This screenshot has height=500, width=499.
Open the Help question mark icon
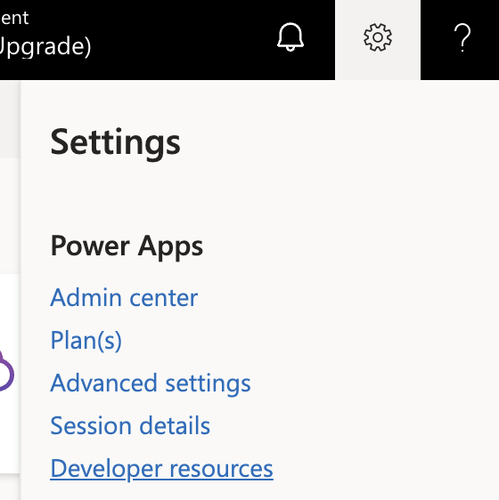[462, 37]
